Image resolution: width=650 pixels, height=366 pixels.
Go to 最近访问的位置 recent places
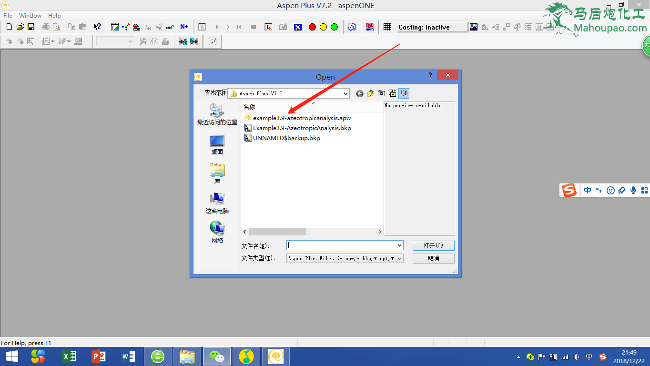pyautogui.click(x=217, y=115)
